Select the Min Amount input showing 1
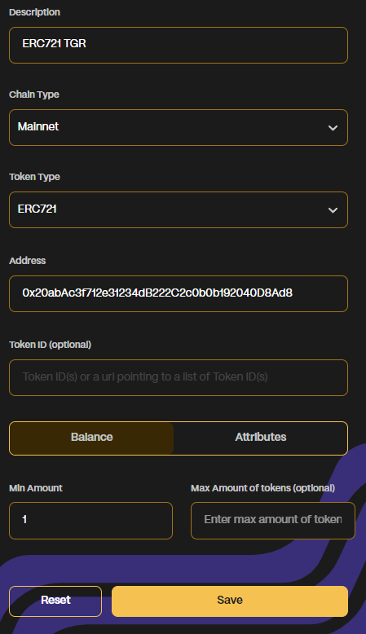 tap(91, 521)
